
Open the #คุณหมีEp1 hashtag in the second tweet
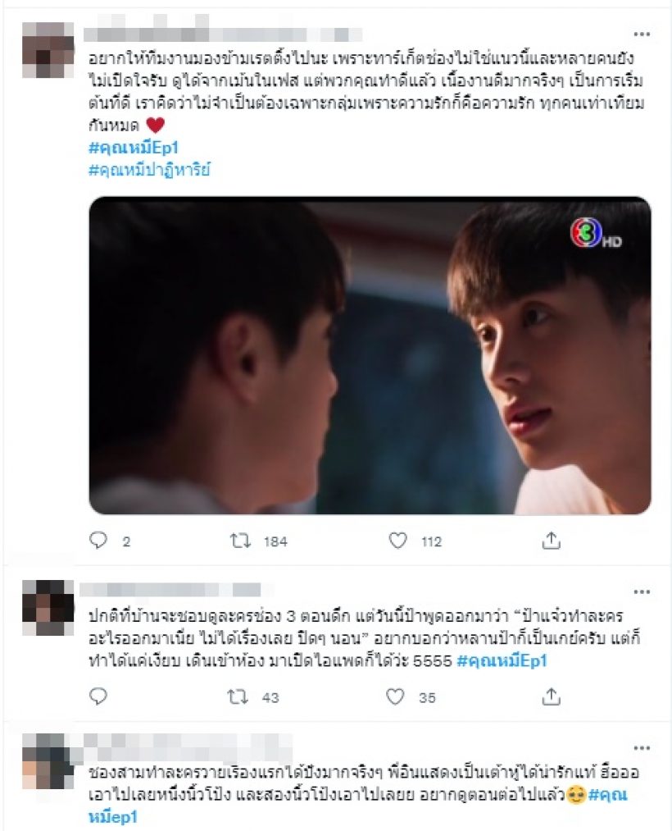click(502, 660)
